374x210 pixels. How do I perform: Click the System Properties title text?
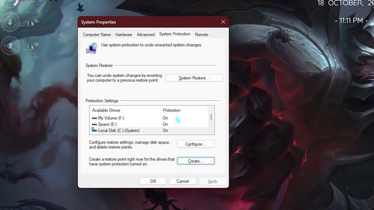(98, 22)
